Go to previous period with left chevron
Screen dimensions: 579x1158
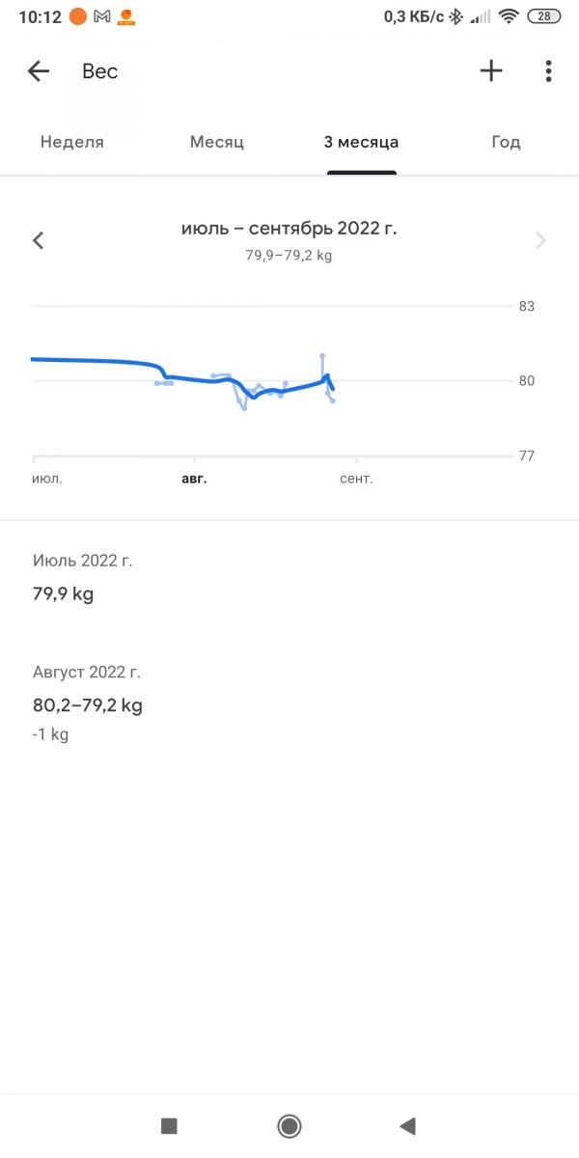[39, 240]
